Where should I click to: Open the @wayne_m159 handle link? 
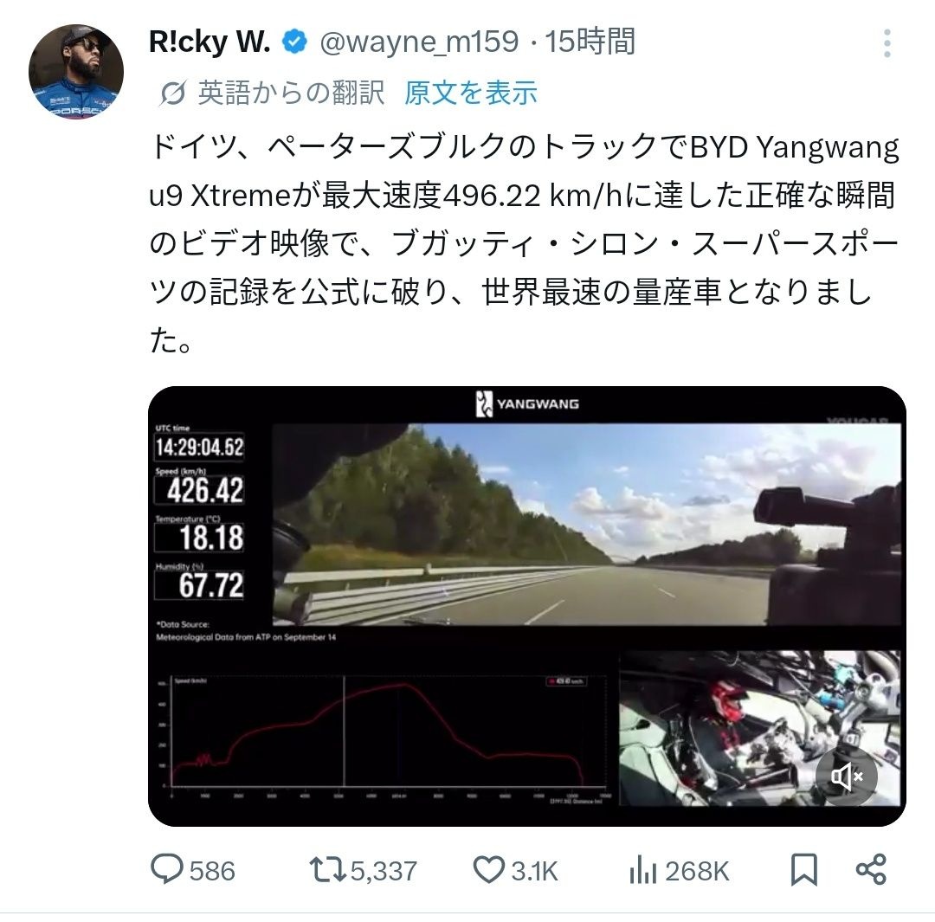419,42
